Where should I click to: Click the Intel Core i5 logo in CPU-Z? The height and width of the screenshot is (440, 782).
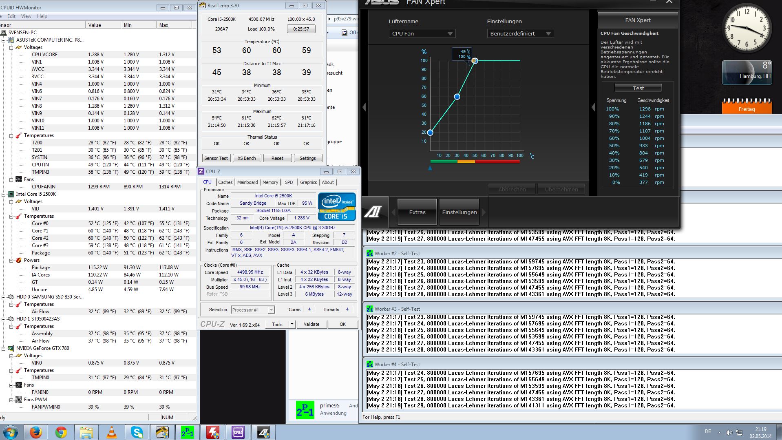(x=337, y=207)
